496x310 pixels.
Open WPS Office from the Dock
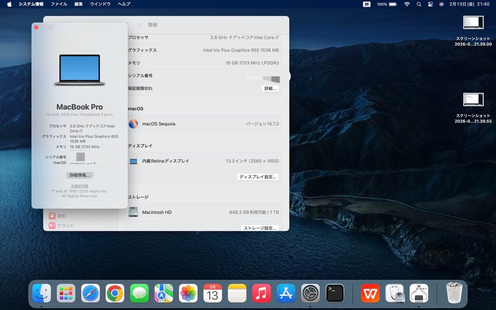click(x=370, y=292)
